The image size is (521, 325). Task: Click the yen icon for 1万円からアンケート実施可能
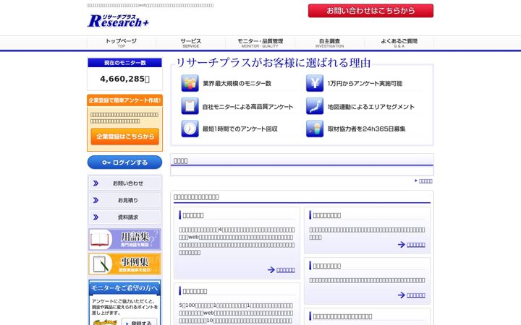point(314,83)
